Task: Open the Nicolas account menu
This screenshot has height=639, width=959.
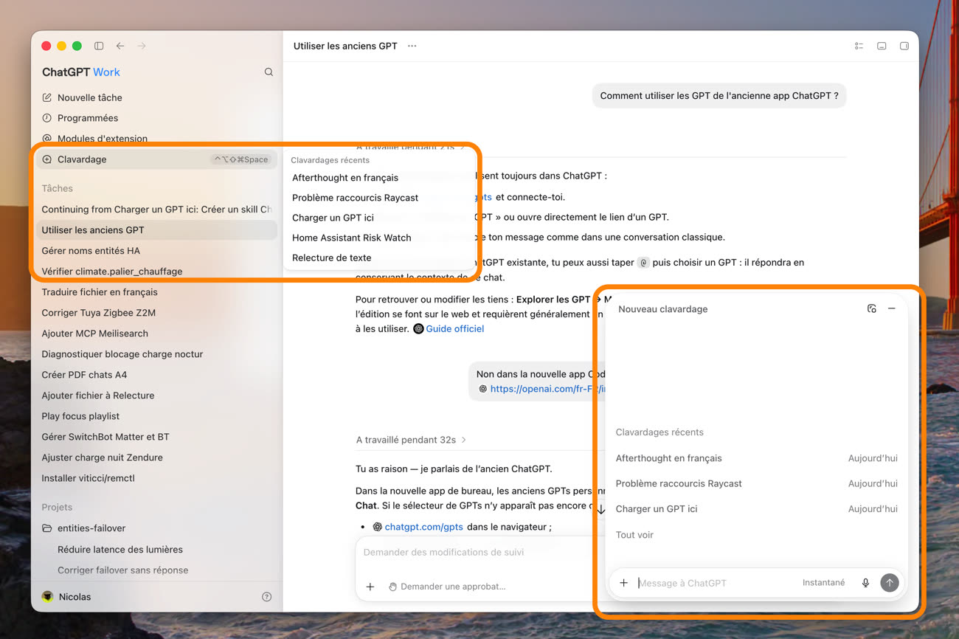Action: click(x=66, y=597)
